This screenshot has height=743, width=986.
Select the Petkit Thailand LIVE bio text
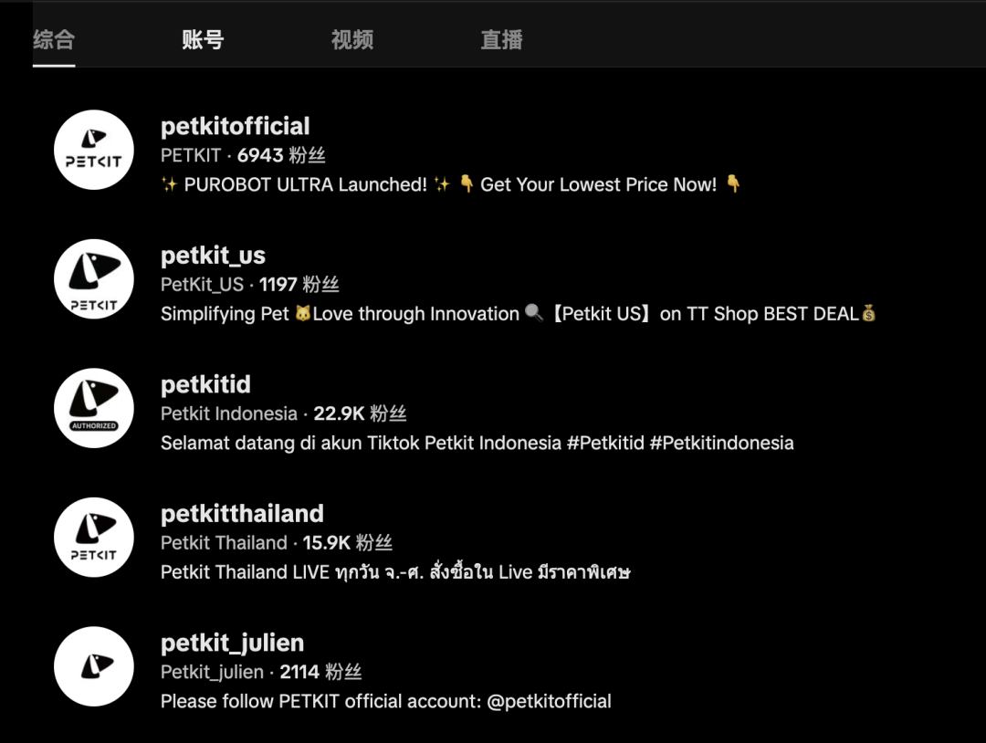[395, 572]
